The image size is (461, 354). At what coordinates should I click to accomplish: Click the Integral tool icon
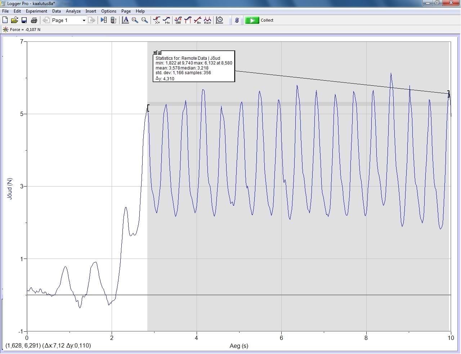pos(188,20)
